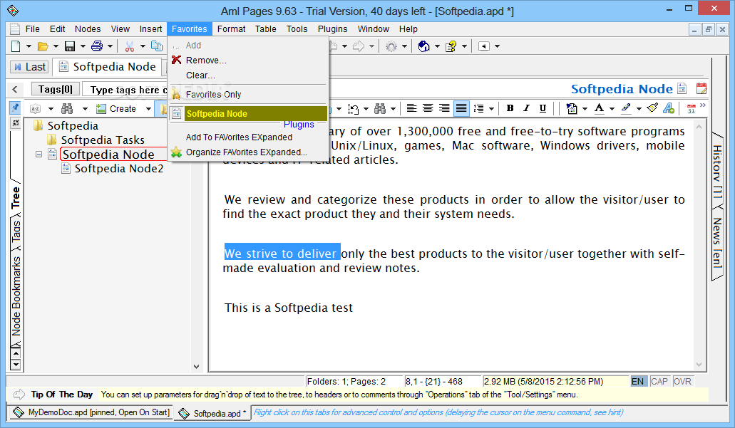Screen dimensions: 735x428
Task: Toggle Italic formatting
Action: click(526, 108)
